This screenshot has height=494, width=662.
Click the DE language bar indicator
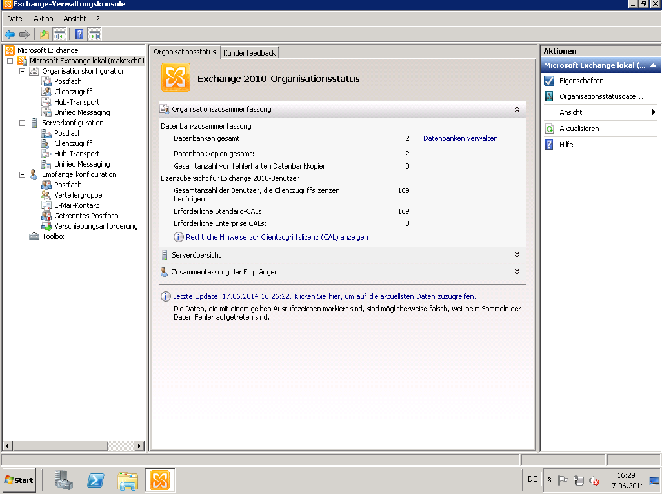pos(532,479)
